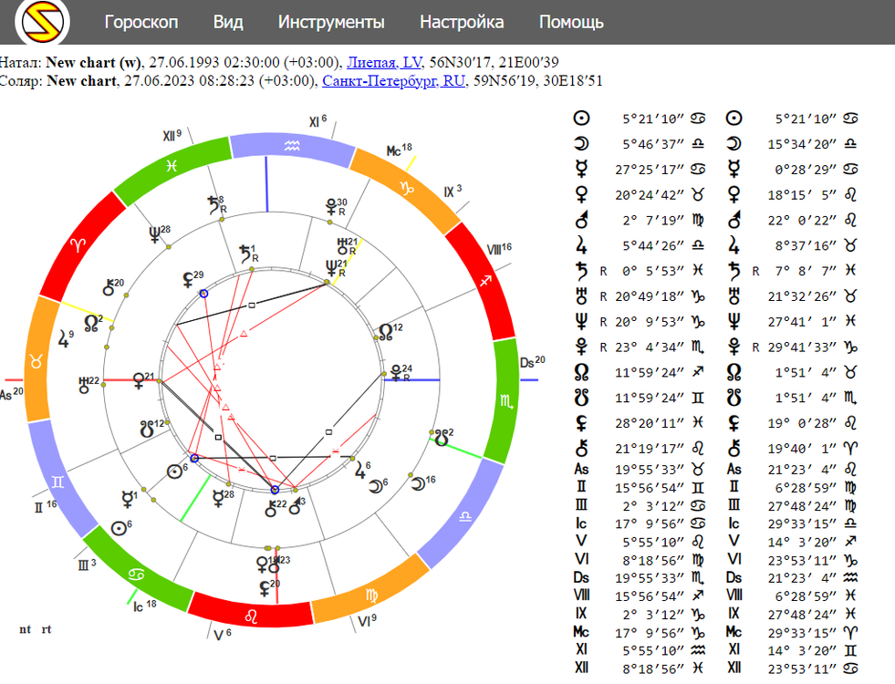Click the 'Ds 20' label on the chart
This screenshot has height=684, width=895.
tap(533, 362)
